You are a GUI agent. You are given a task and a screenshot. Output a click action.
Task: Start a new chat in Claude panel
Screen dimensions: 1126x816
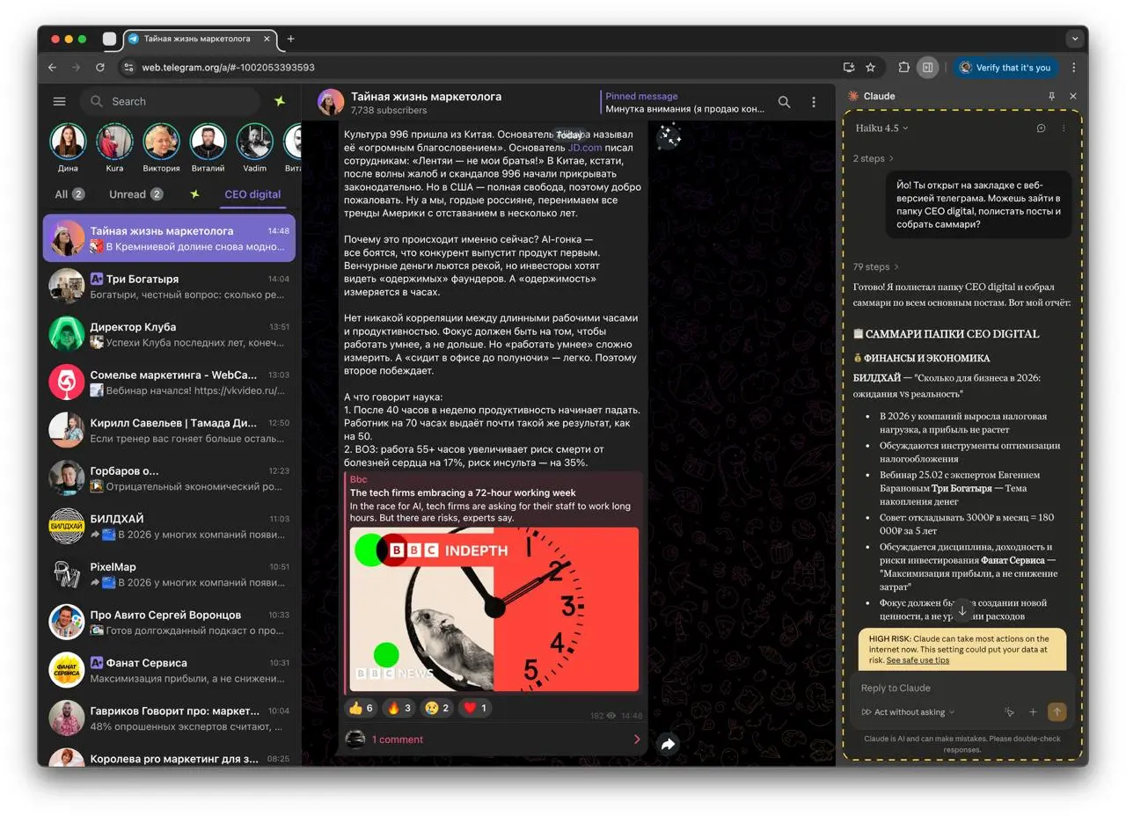tap(1041, 127)
